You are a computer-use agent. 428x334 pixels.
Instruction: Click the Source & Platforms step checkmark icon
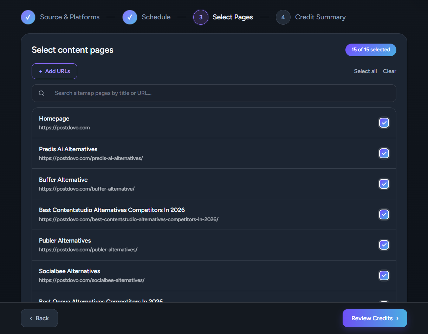click(28, 17)
